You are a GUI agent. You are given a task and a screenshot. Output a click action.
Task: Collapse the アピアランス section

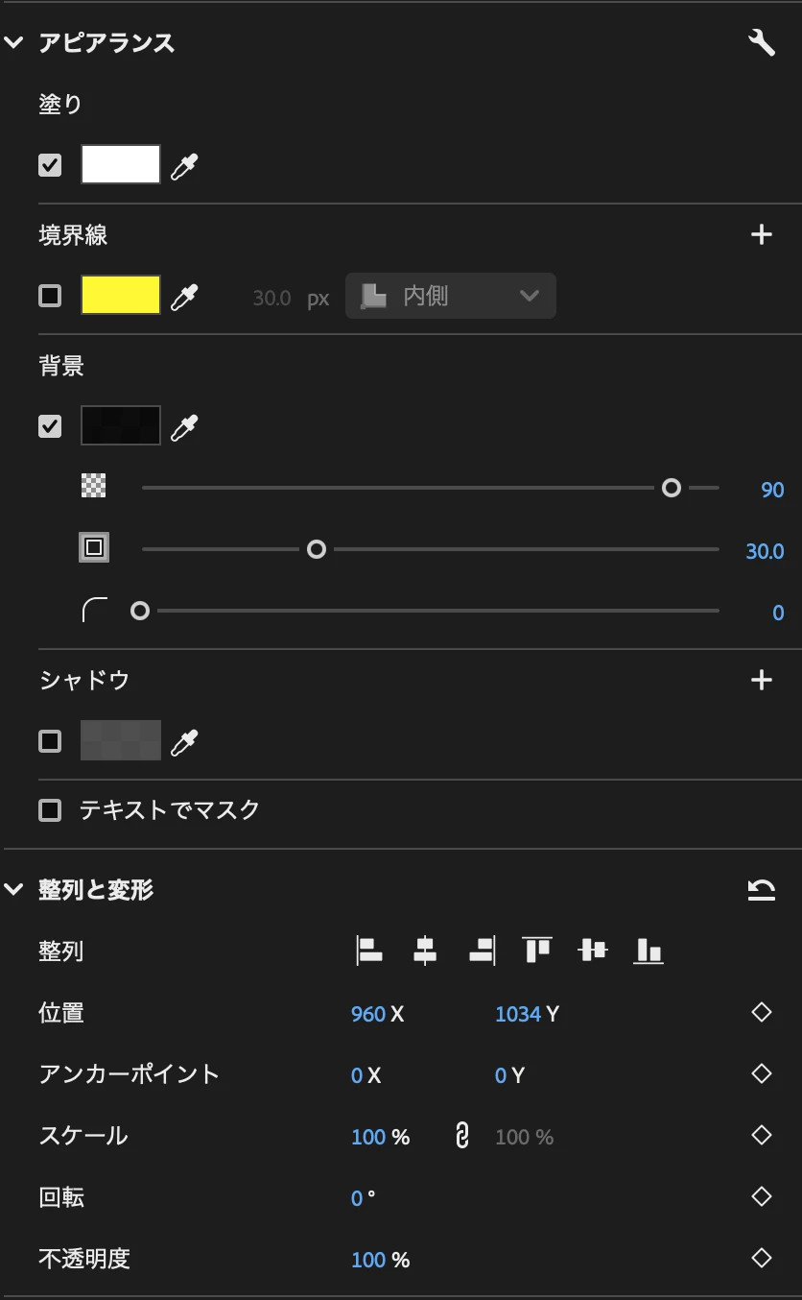point(13,42)
